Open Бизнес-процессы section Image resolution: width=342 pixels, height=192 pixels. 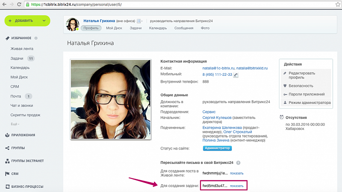tap(27, 186)
